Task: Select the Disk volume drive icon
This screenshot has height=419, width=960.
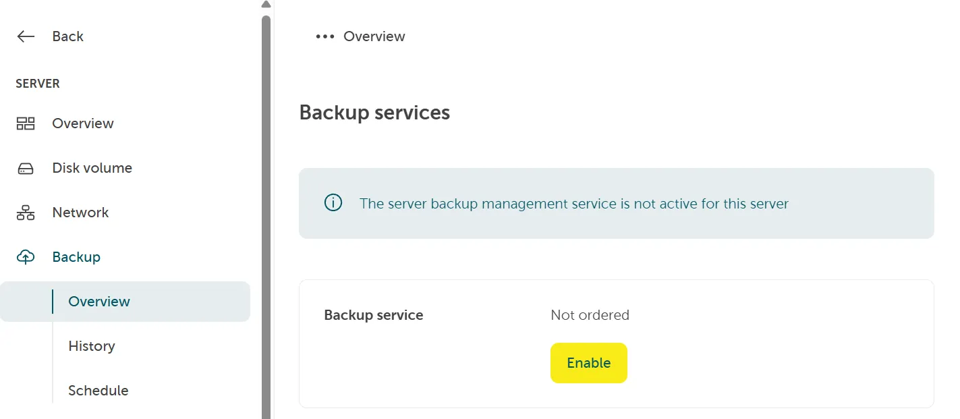Action: click(26, 167)
